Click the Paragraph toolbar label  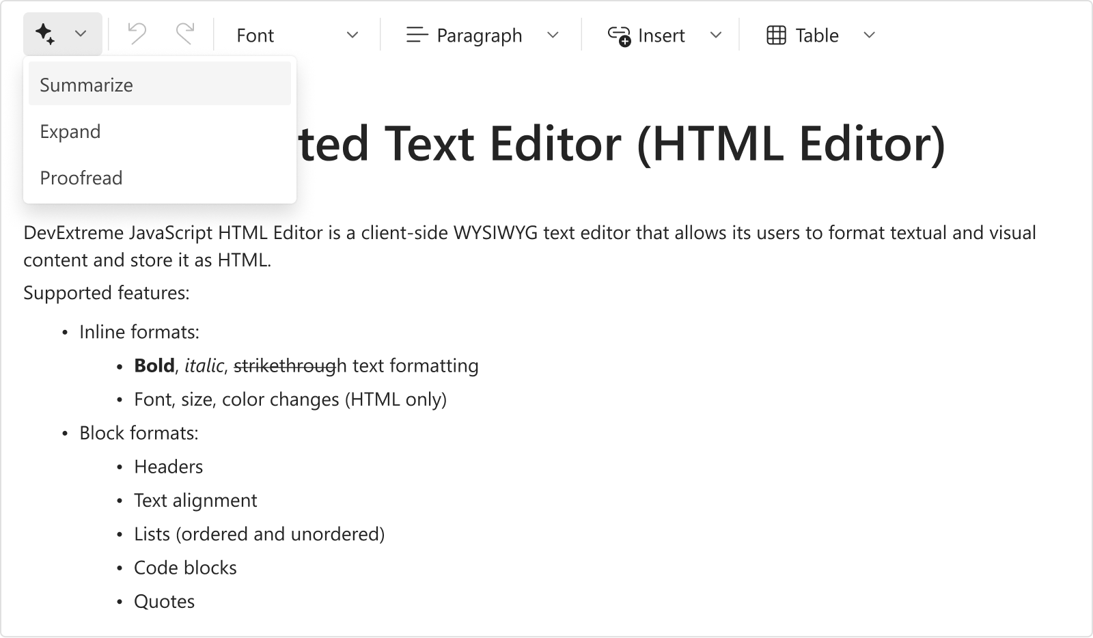pos(480,36)
